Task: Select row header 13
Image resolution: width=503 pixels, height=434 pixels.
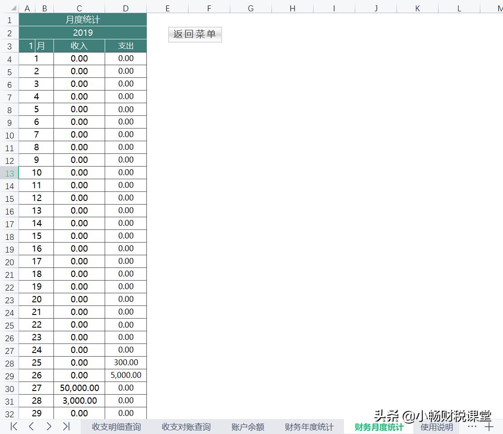Action: 10,172
